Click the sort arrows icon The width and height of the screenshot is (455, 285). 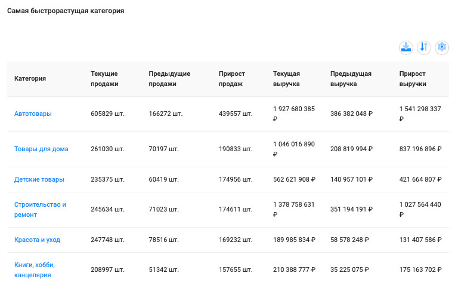click(x=424, y=47)
